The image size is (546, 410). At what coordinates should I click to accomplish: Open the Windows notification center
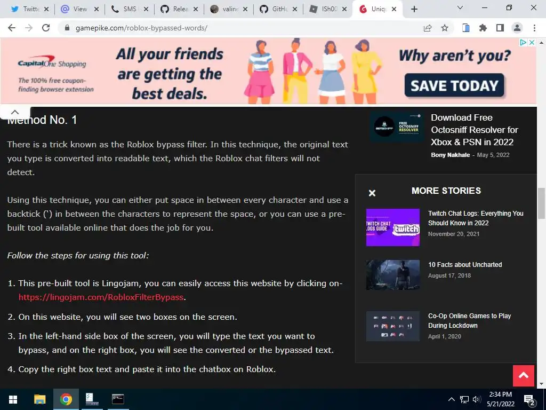click(529, 399)
